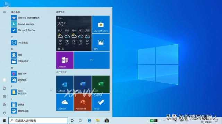Open the Outlook tile

[65, 84]
